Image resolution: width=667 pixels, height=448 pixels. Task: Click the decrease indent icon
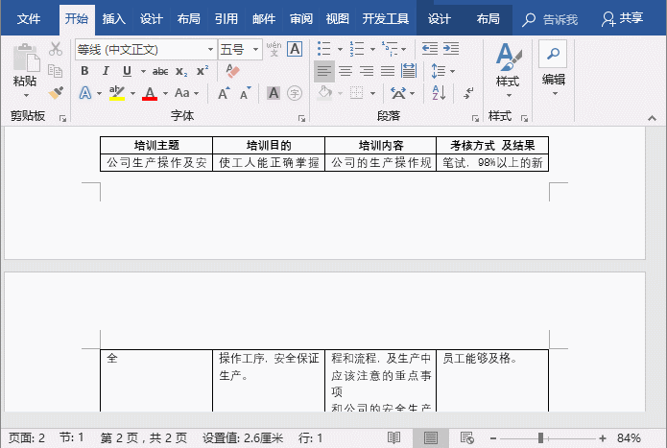click(429, 49)
